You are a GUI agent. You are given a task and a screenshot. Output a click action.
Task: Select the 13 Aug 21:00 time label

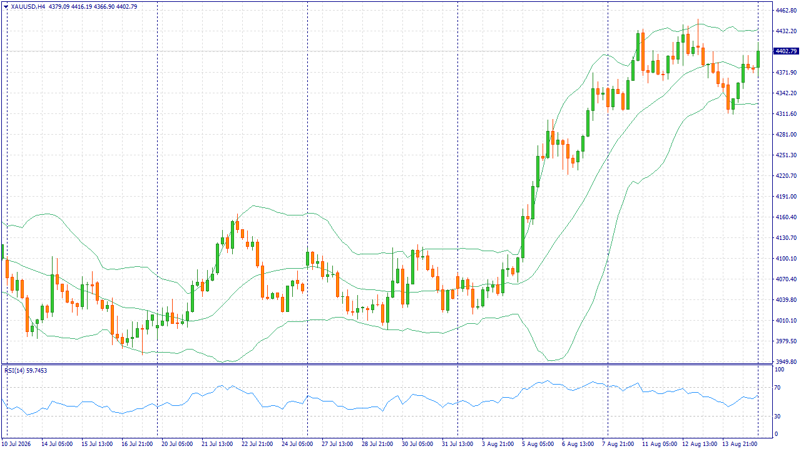(x=738, y=443)
